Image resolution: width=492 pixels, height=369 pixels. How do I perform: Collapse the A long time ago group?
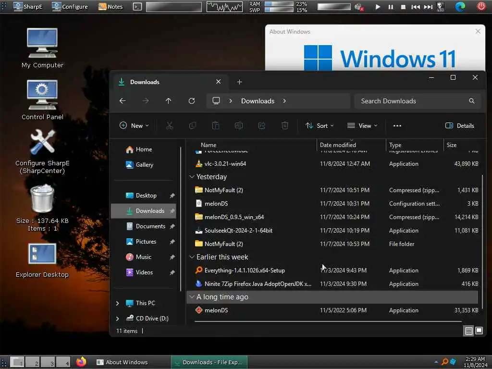192,297
